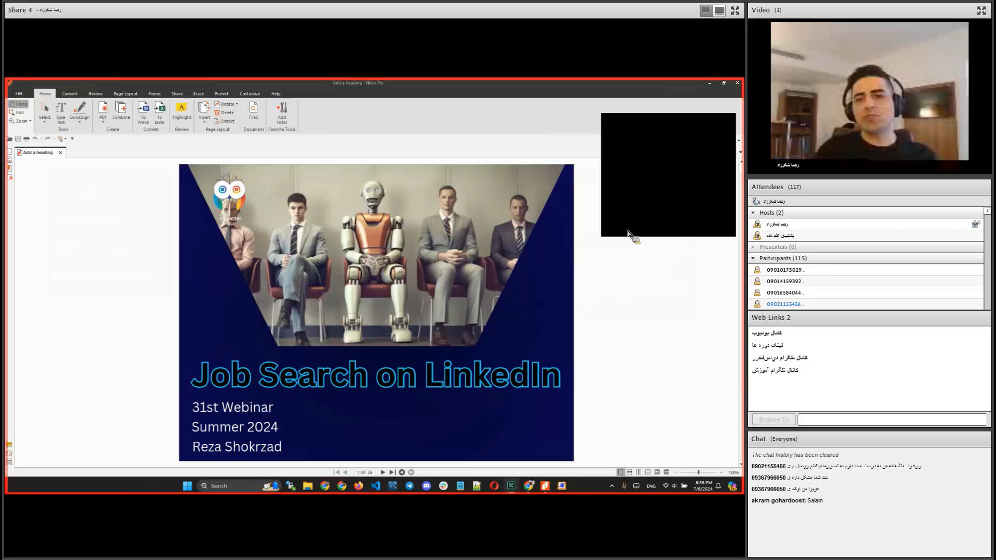
Task: Click the zoom in plus button
Action: click(721, 472)
